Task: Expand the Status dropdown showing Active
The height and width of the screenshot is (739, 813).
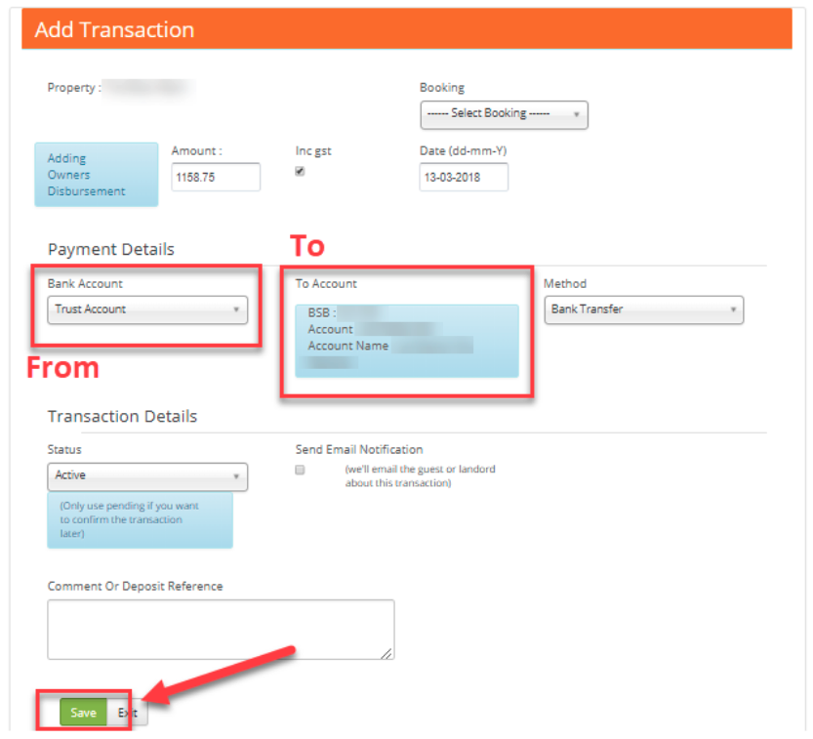Action: (x=146, y=477)
